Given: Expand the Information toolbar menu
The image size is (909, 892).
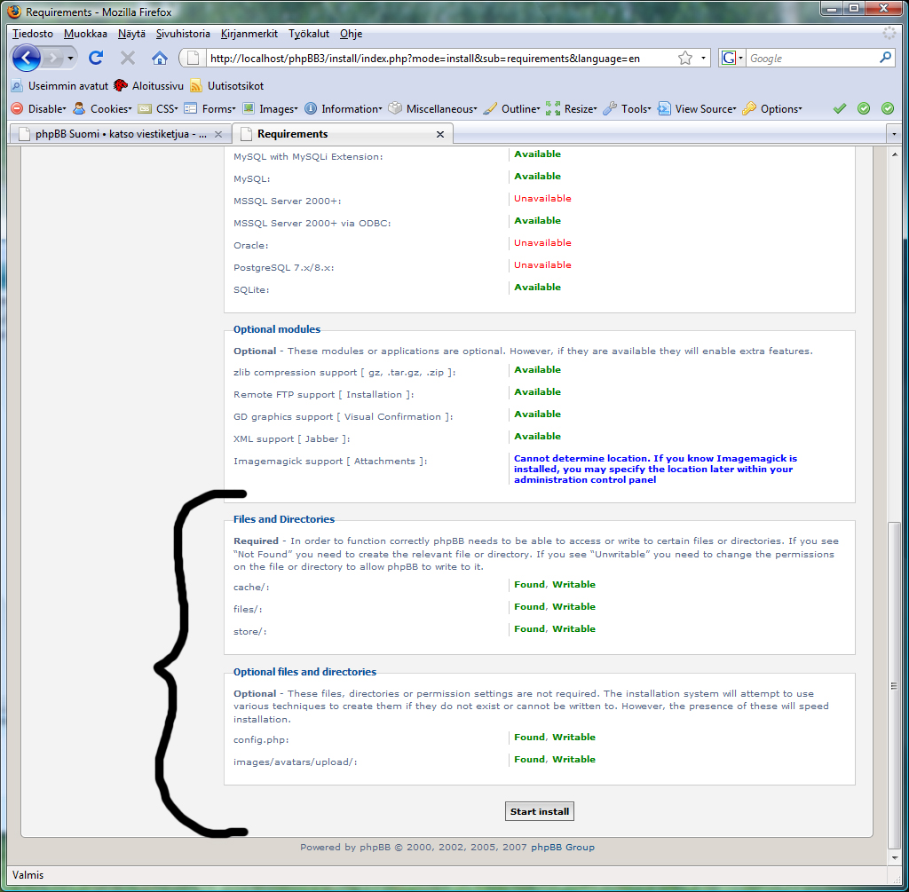Looking at the screenshot, I should [x=343, y=109].
